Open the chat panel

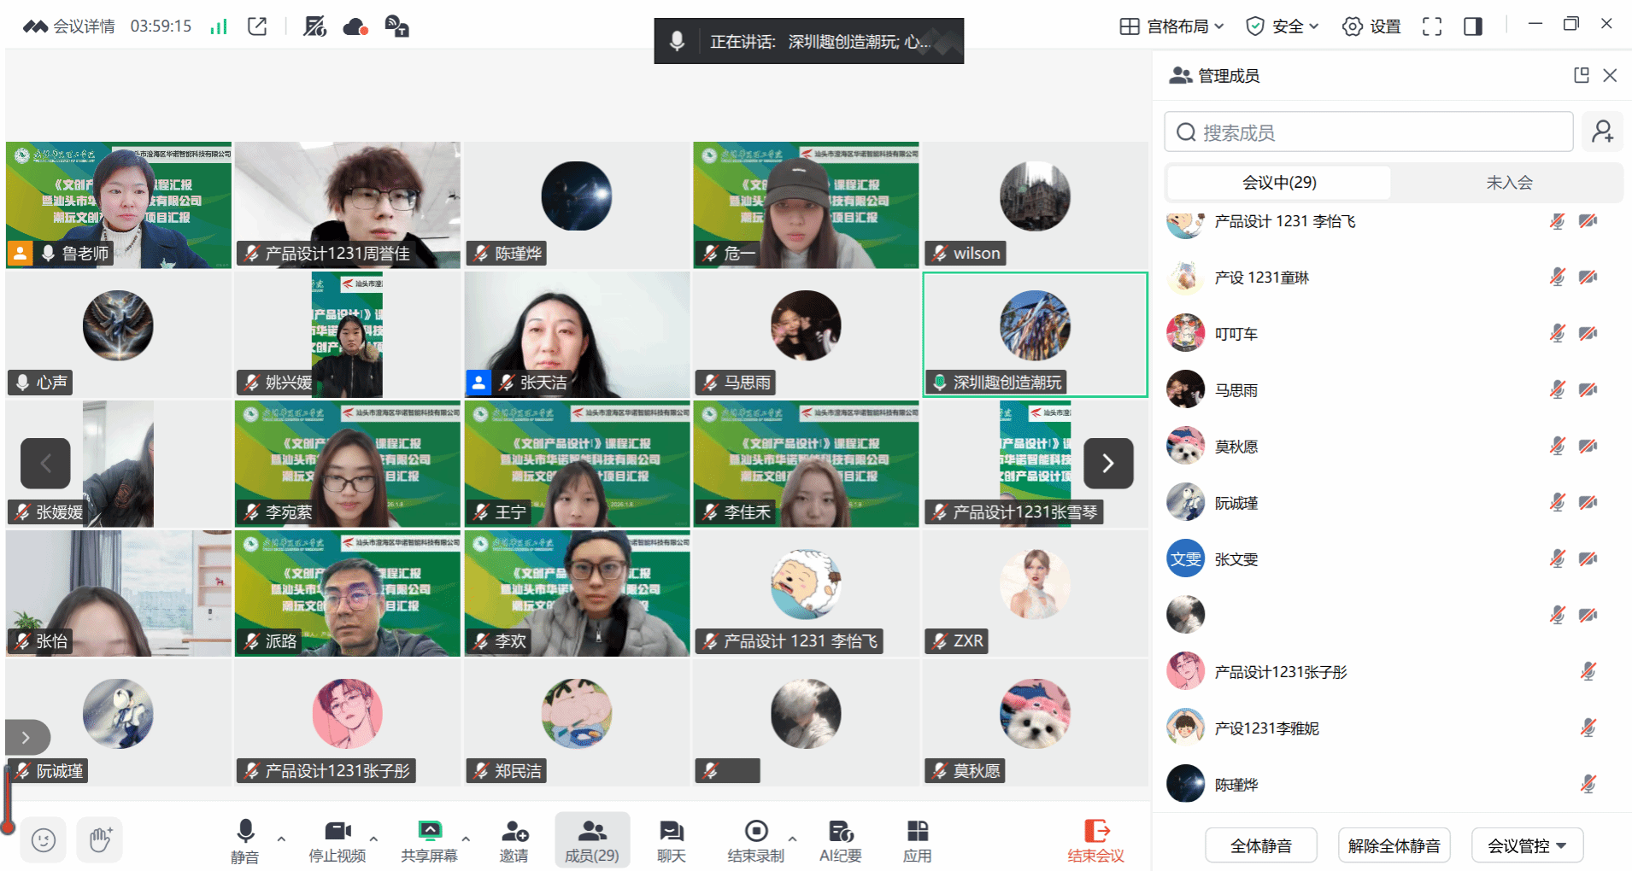pyautogui.click(x=671, y=840)
